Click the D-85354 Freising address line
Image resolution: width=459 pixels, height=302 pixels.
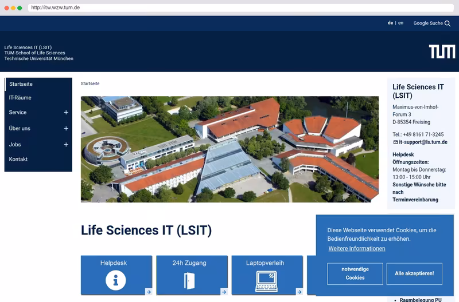[x=411, y=122]
